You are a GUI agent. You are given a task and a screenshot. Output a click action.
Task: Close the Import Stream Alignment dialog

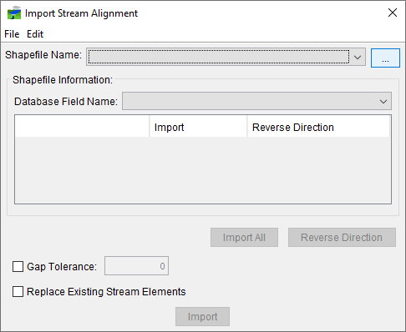coord(393,13)
